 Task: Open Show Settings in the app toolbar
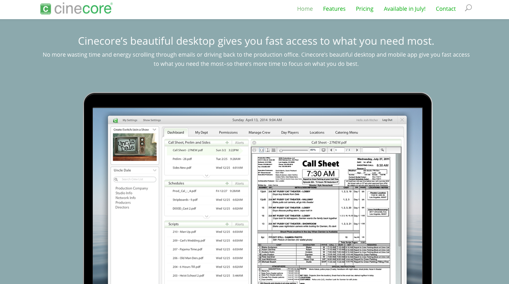pyautogui.click(x=152, y=120)
